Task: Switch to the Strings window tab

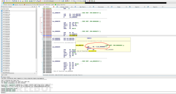Action: click(64, 7)
